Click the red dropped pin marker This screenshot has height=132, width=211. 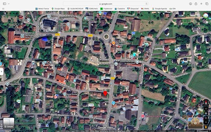coord(105,94)
